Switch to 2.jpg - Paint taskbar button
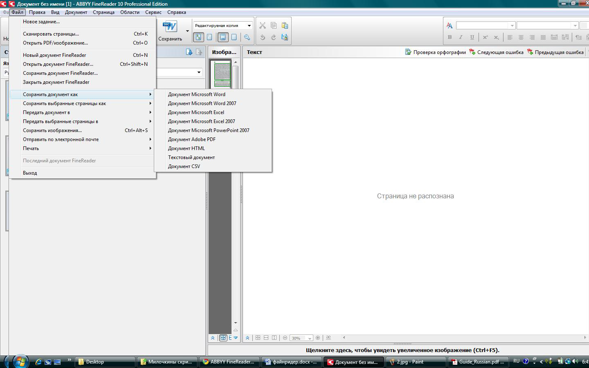 (x=416, y=362)
